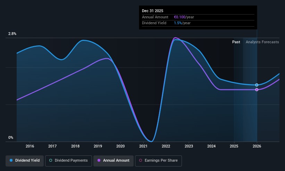Screen dimensions: 285x171
Task: Click the 0% y-axis label
Action: click(x=11, y=138)
